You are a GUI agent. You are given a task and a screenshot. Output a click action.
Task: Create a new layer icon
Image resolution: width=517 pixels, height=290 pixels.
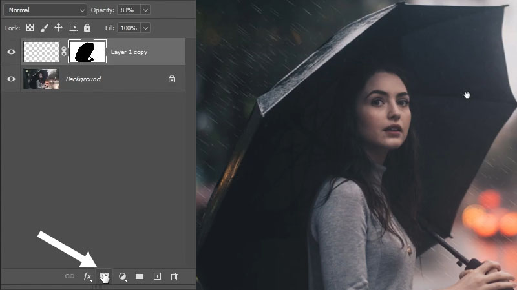157,276
